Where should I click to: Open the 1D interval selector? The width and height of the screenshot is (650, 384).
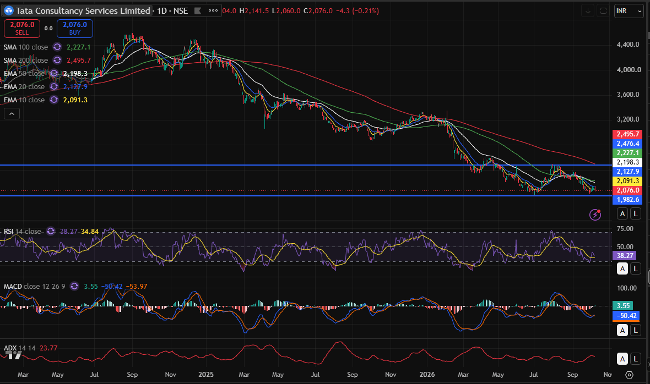pyautogui.click(x=161, y=11)
